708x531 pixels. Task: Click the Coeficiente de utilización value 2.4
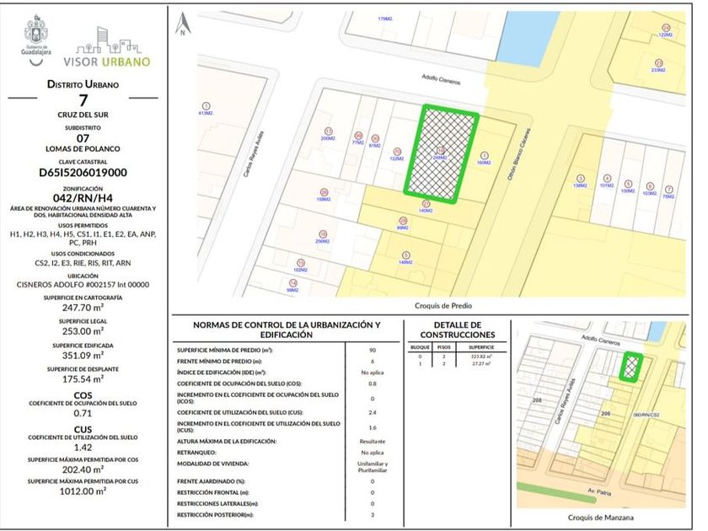pyautogui.click(x=373, y=413)
